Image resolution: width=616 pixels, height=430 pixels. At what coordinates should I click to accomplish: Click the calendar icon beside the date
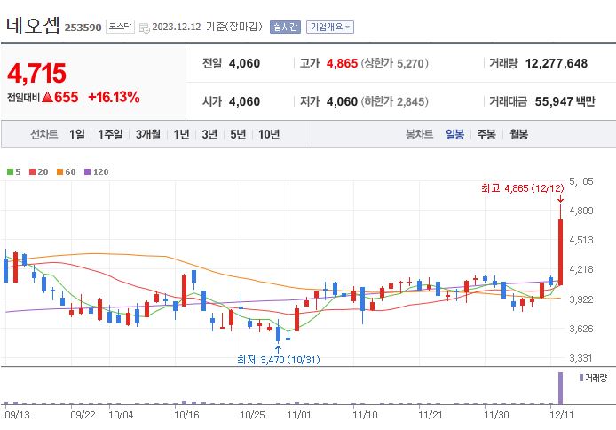144,28
